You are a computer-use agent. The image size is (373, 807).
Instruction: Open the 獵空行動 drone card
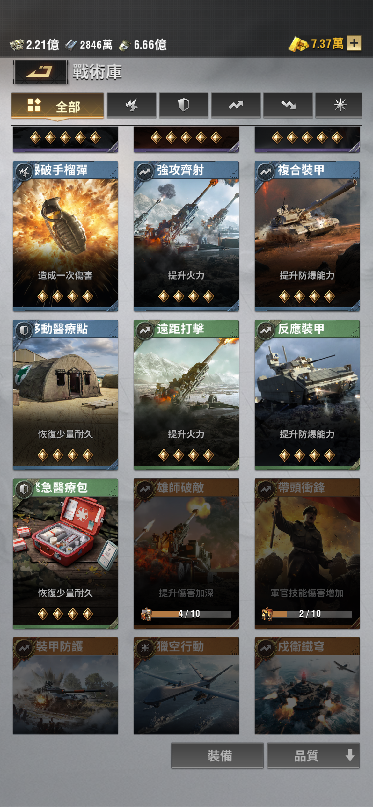[x=186, y=686]
